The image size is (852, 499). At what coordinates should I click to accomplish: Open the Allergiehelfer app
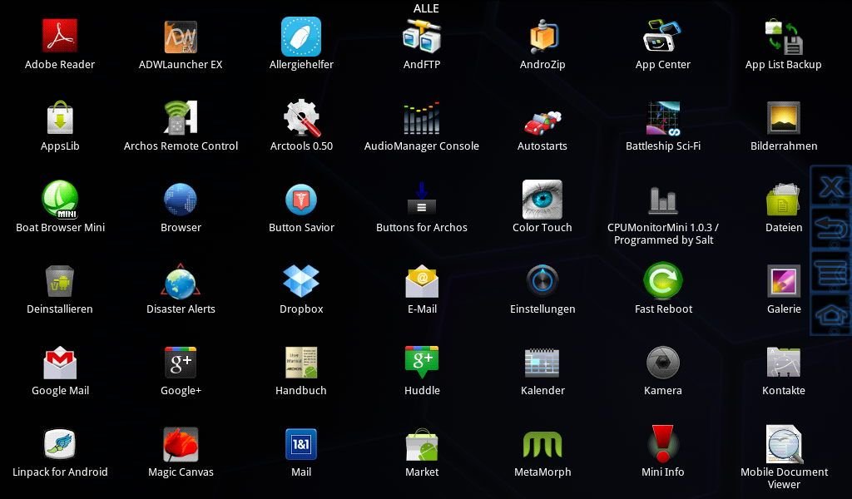point(301,37)
